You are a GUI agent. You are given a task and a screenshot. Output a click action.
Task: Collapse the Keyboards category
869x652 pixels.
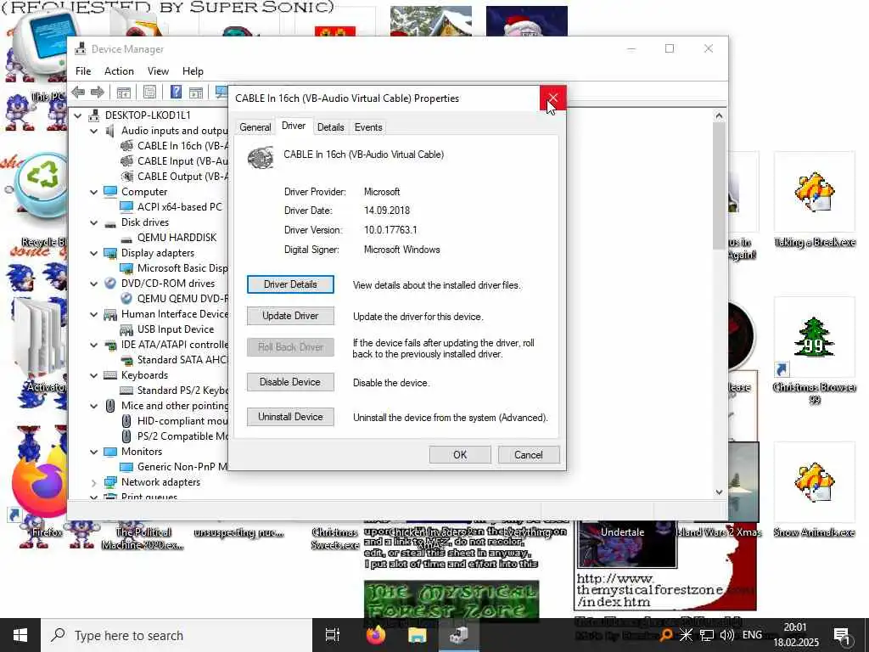click(x=93, y=375)
